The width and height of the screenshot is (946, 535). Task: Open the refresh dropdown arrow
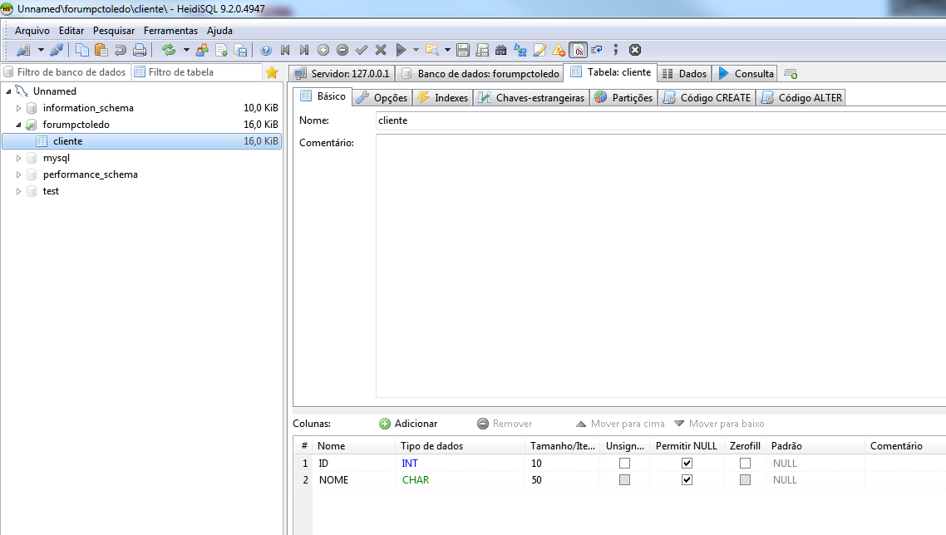pyautogui.click(x=186, y=50)
